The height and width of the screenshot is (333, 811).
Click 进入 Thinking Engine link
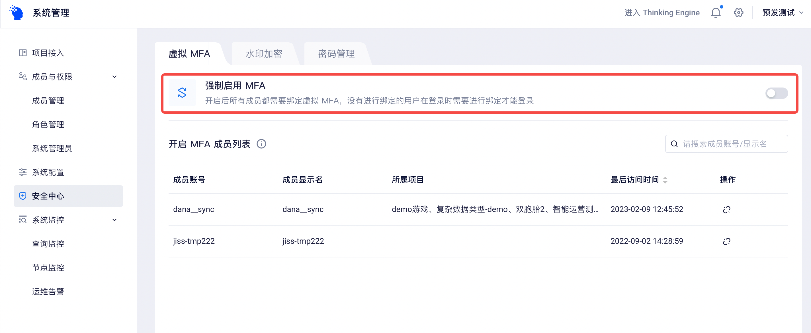click(x=662, y=13)
